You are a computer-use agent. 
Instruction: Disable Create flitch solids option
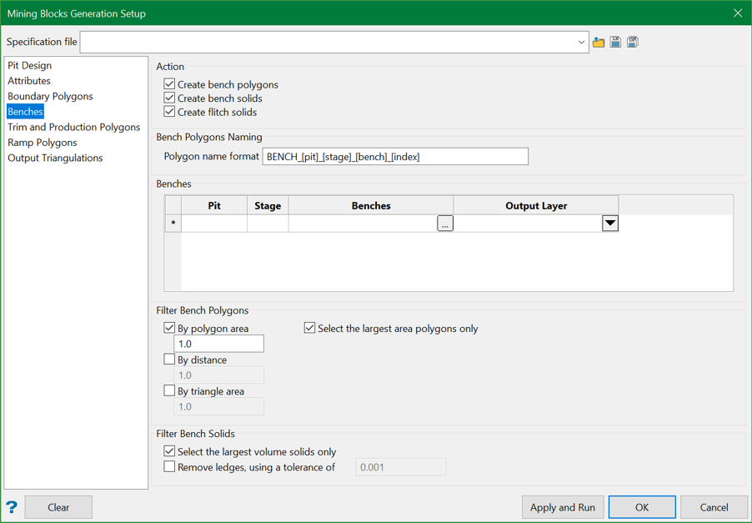pos(170,112)
